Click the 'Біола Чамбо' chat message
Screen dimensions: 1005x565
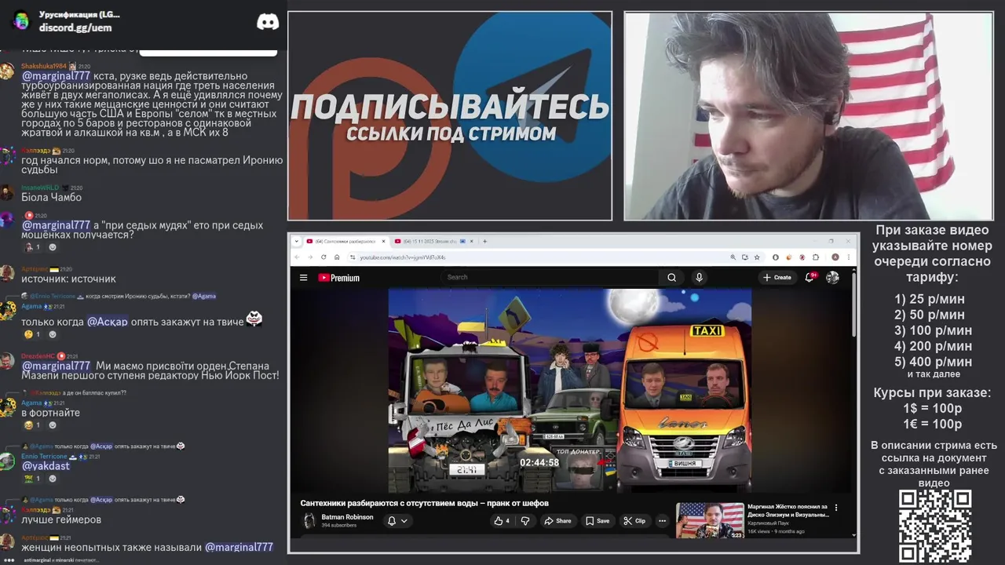tap(51, 197)
